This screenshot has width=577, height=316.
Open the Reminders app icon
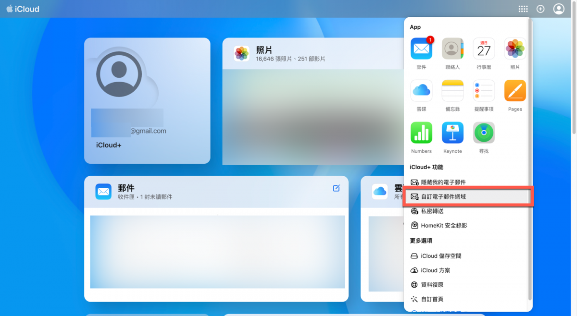[484, 90]
